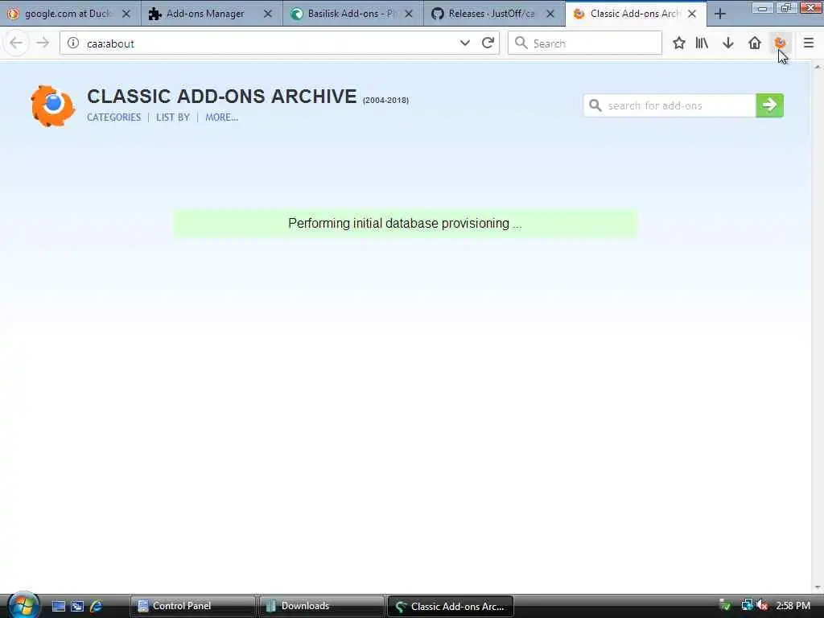Bookmark this page with the star

(x=679, y=43)
